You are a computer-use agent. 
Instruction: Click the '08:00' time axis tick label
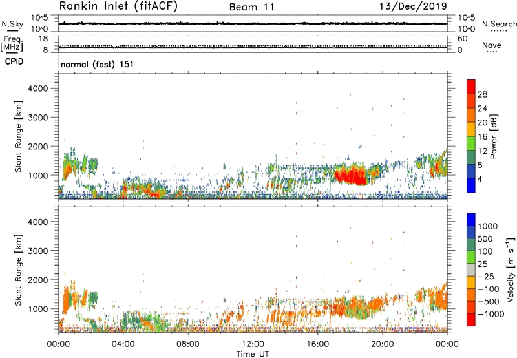(x=188, y=344)
